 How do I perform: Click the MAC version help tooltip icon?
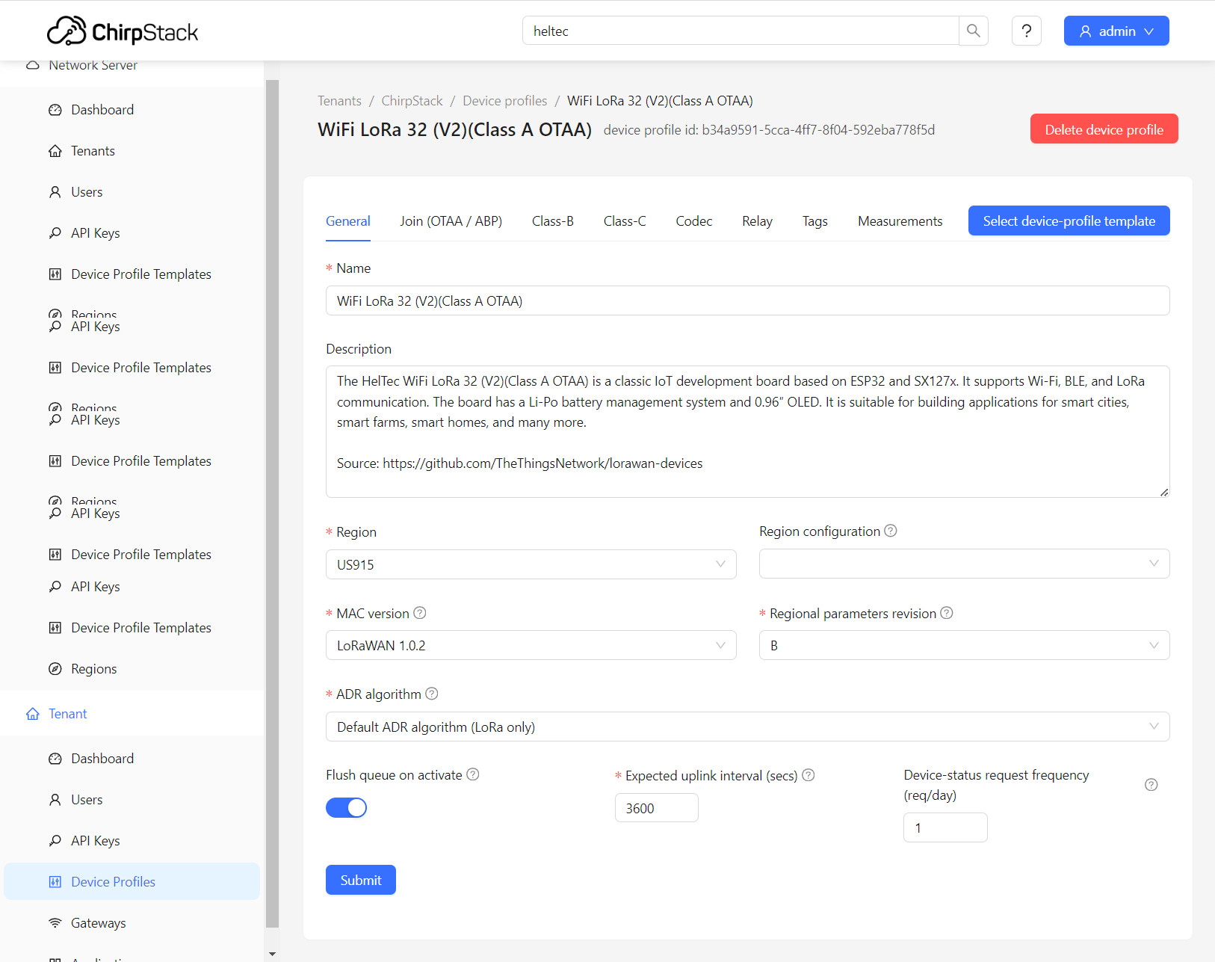[419, 612]
